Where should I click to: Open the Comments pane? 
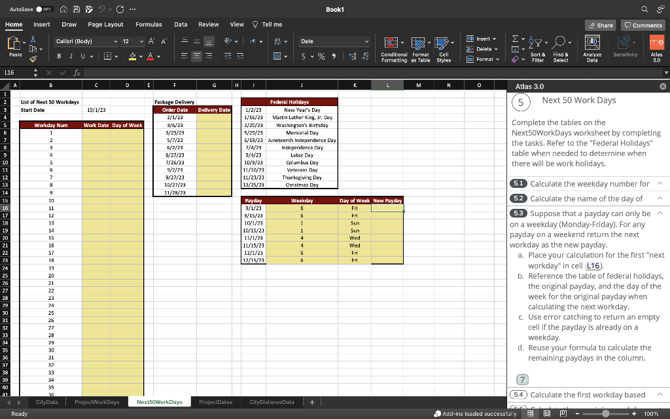tap(643, 25)
